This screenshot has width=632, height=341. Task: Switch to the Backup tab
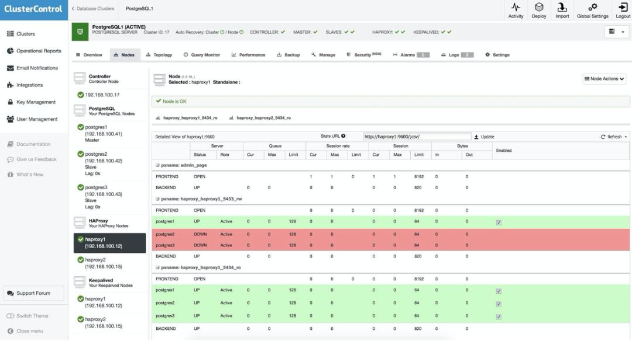pyautogui.click(x=288, y=55)
